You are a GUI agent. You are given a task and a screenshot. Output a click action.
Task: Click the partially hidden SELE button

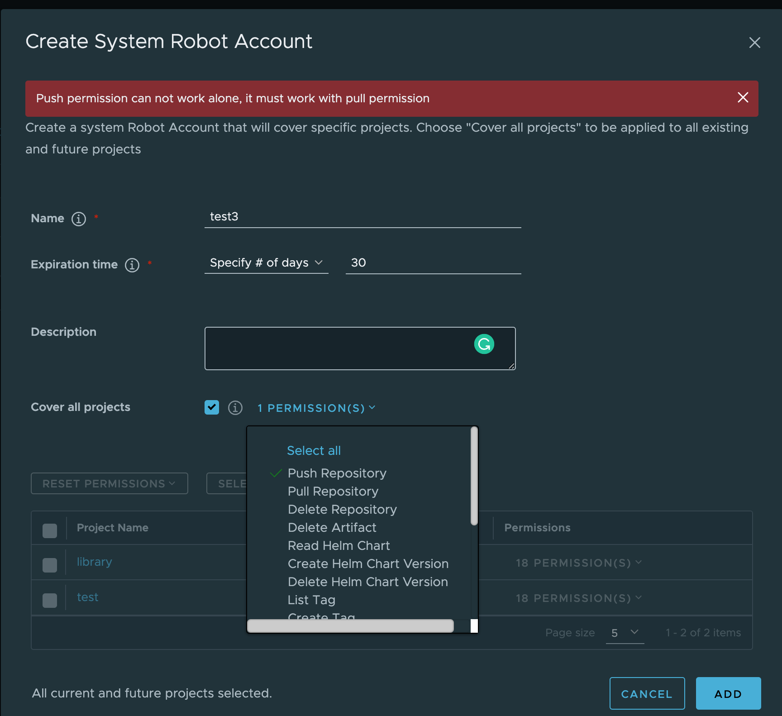pyautogui.click(x=227, y=483)
